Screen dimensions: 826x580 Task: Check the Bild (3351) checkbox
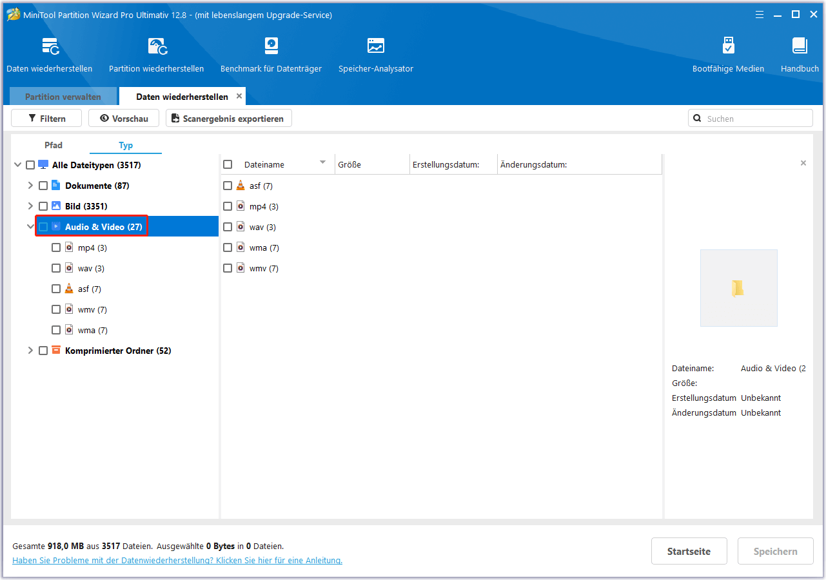(x=43, y=206)
